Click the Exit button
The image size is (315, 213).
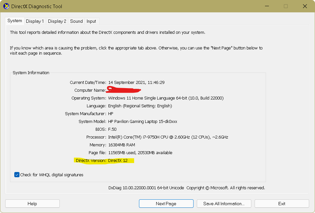click(282, 204)
